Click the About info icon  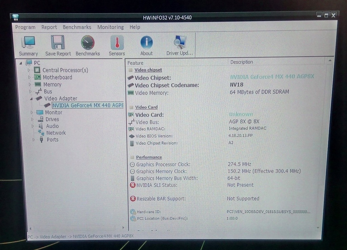(x=146, y=42)
